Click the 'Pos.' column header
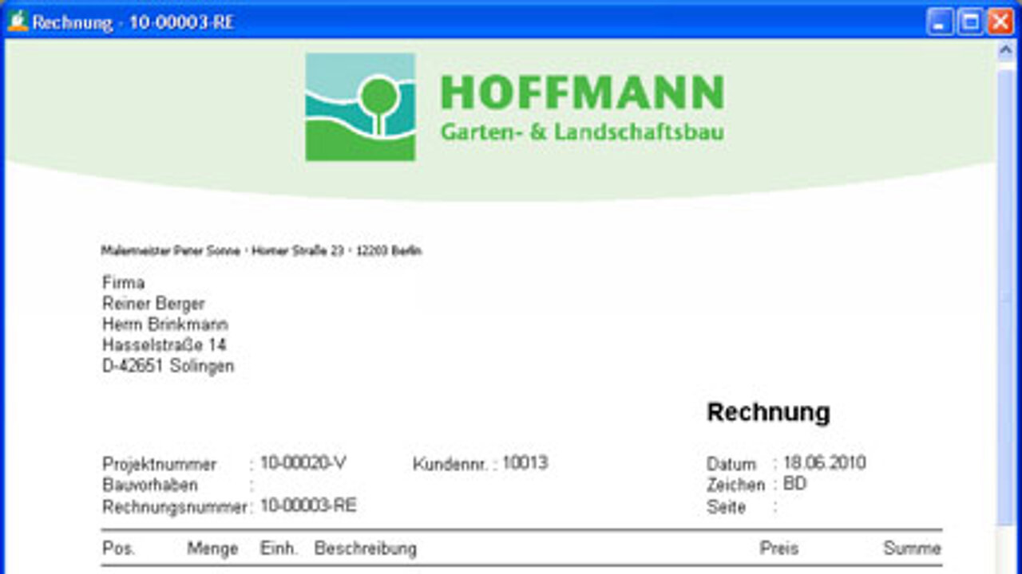Image resolution: width=1022 pixels, height=574 pixels. [x=119, y=548]
